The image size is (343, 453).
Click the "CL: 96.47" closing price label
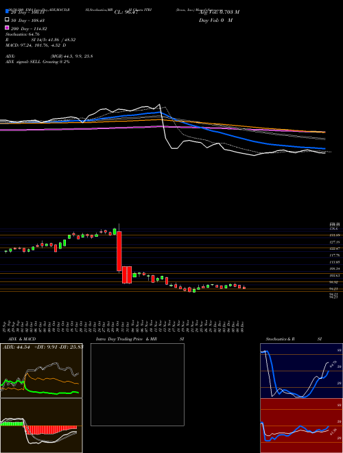[x=125, y=12]
